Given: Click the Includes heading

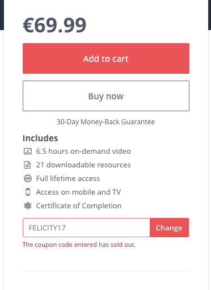Looking at the screenshot, I should pos(40,138).
